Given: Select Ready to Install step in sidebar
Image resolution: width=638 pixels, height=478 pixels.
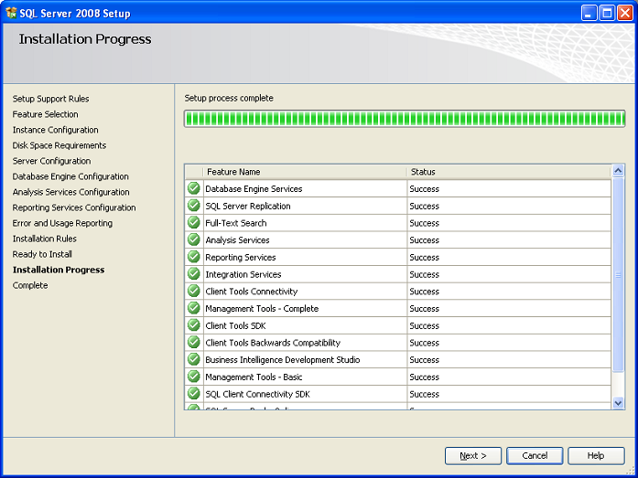Looking at the screenshot, I should pos(42,254).
